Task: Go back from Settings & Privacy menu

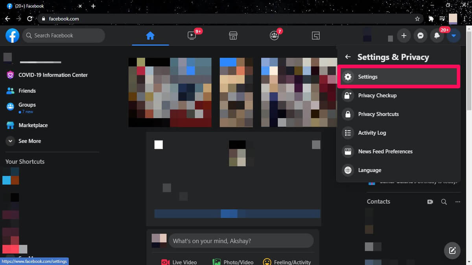Action: pyautogui.click(x=348, y=57)
